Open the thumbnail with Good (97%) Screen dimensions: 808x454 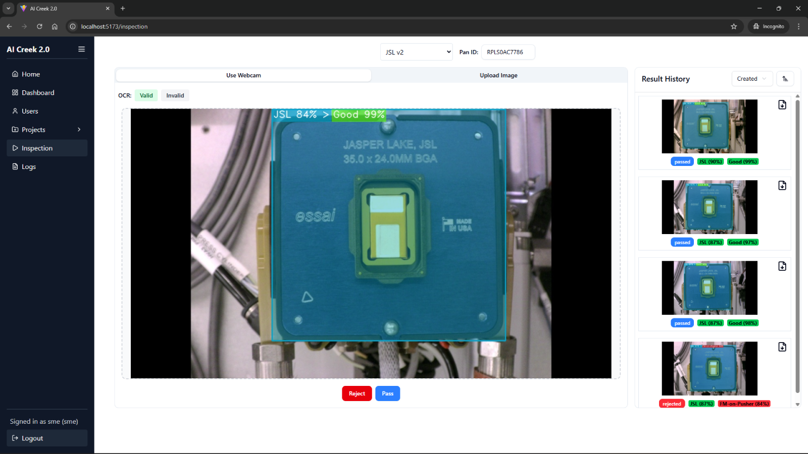pyautogui.click(x=710, y=207)
